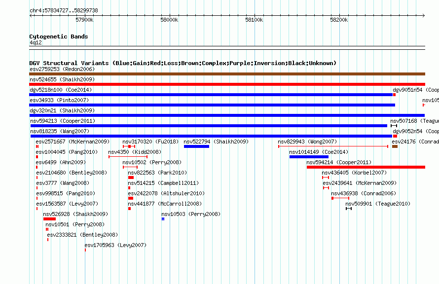The height and width of the screenshot is (284, 439).
Task: Open the esv2333821 (Bentley2008) label
Action: click(x=82, y=235)
